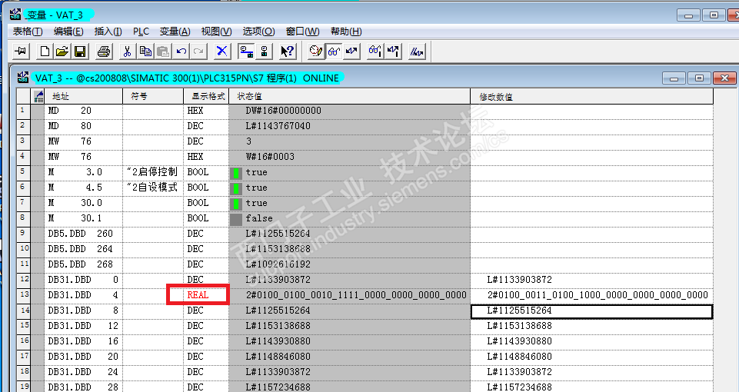Open the 视图(V) menu
Screen dimensions: 739x392
coord(216,32)
